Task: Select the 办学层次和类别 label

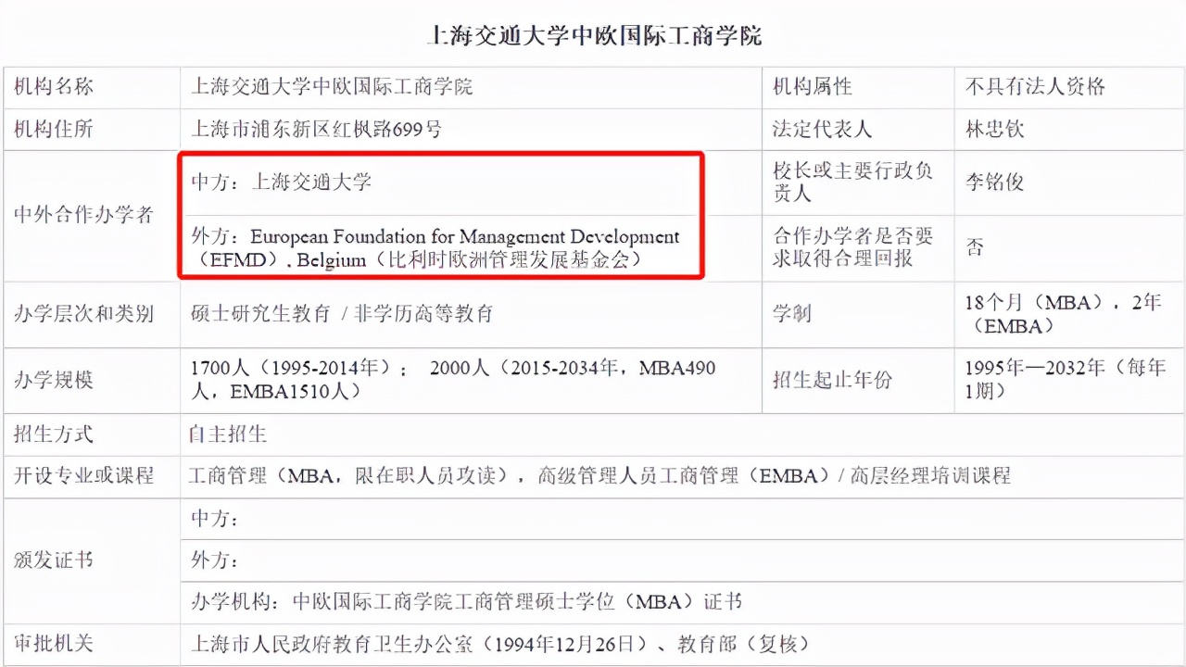Action: point(83,313)
